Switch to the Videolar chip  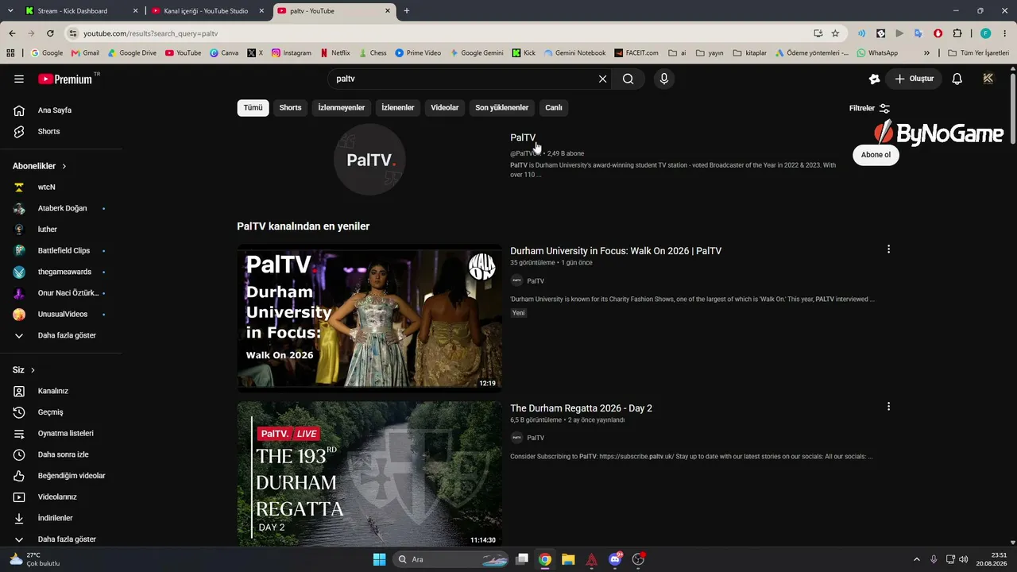click(445, 108)
